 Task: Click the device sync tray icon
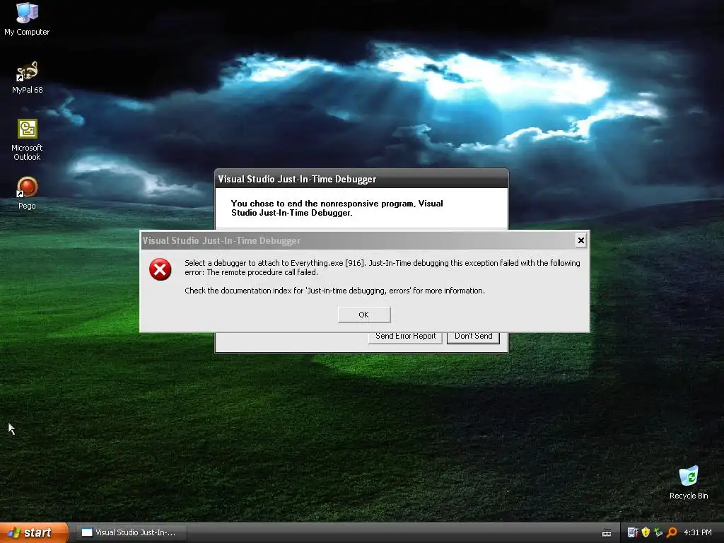point(632,532)
